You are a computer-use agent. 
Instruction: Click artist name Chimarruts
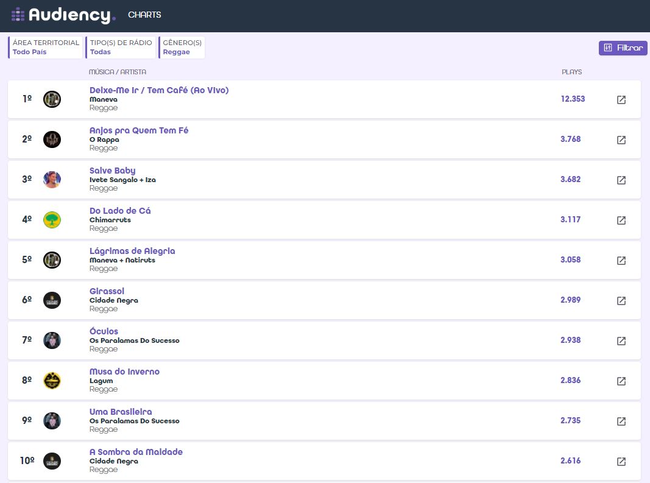tap(110, 220)
